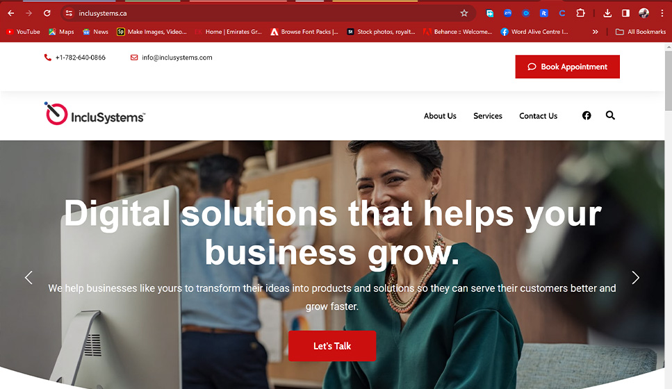The width and height of the screenshot is (672, 389).
Task: Click the info@inclusystems.com email link
Action: 177,58
